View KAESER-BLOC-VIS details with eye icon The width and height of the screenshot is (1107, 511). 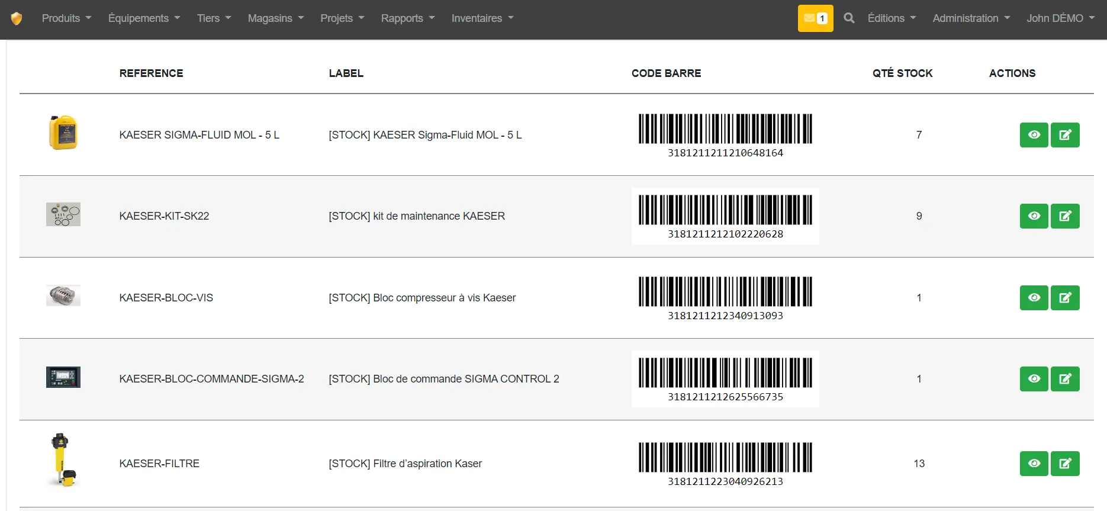pos(1034,298)
